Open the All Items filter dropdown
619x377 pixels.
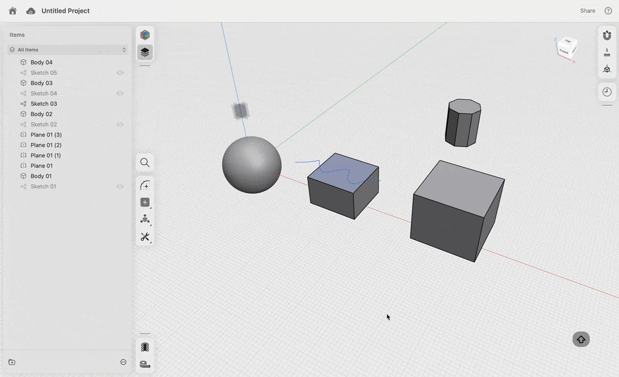pos(68,50)
